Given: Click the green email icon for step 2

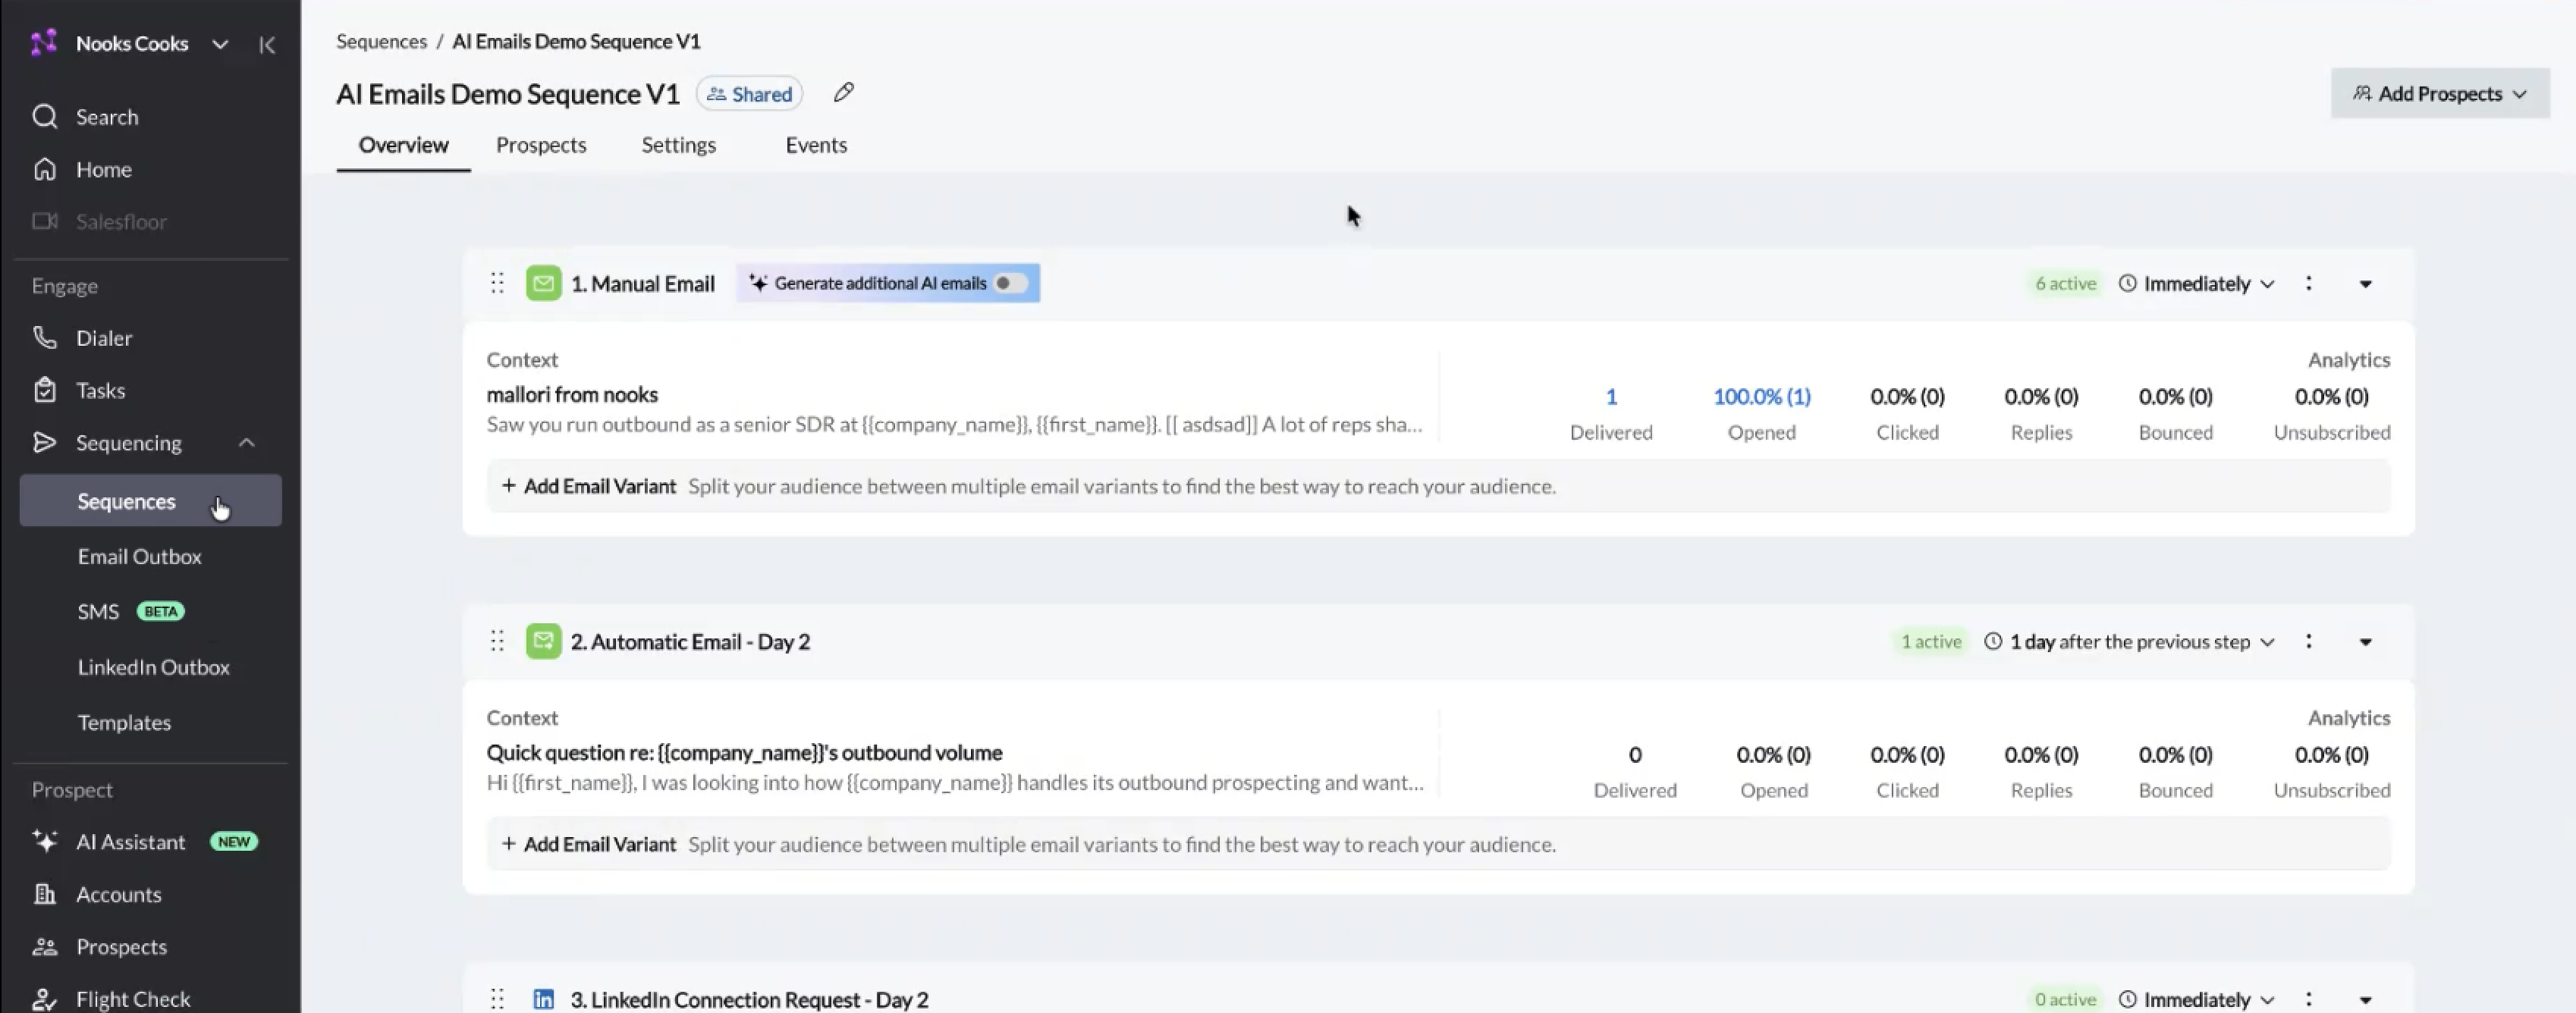Looking at the screenshot, I should (x=543, y=641).
